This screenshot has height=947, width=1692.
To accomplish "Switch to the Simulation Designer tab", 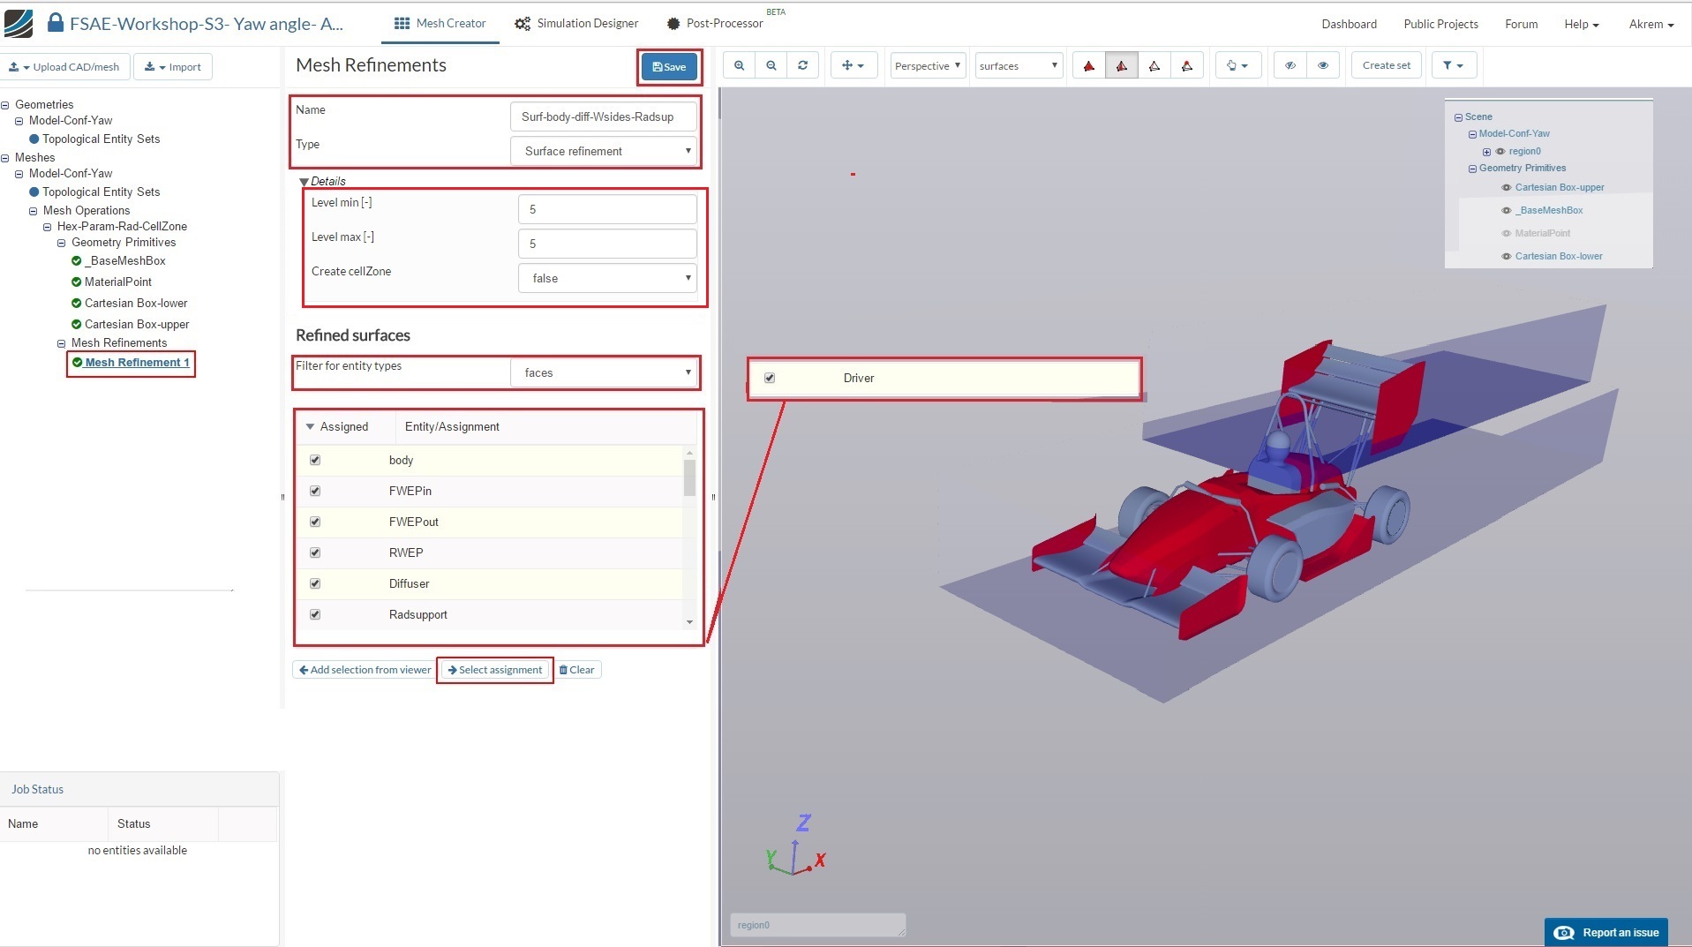I will click(x=576, y=24).
